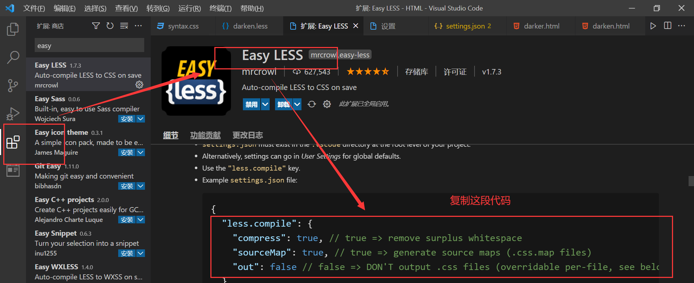Open the Explorer view in activity bar
The width and height of the screenshot is (694, 283).
(13, 29)
